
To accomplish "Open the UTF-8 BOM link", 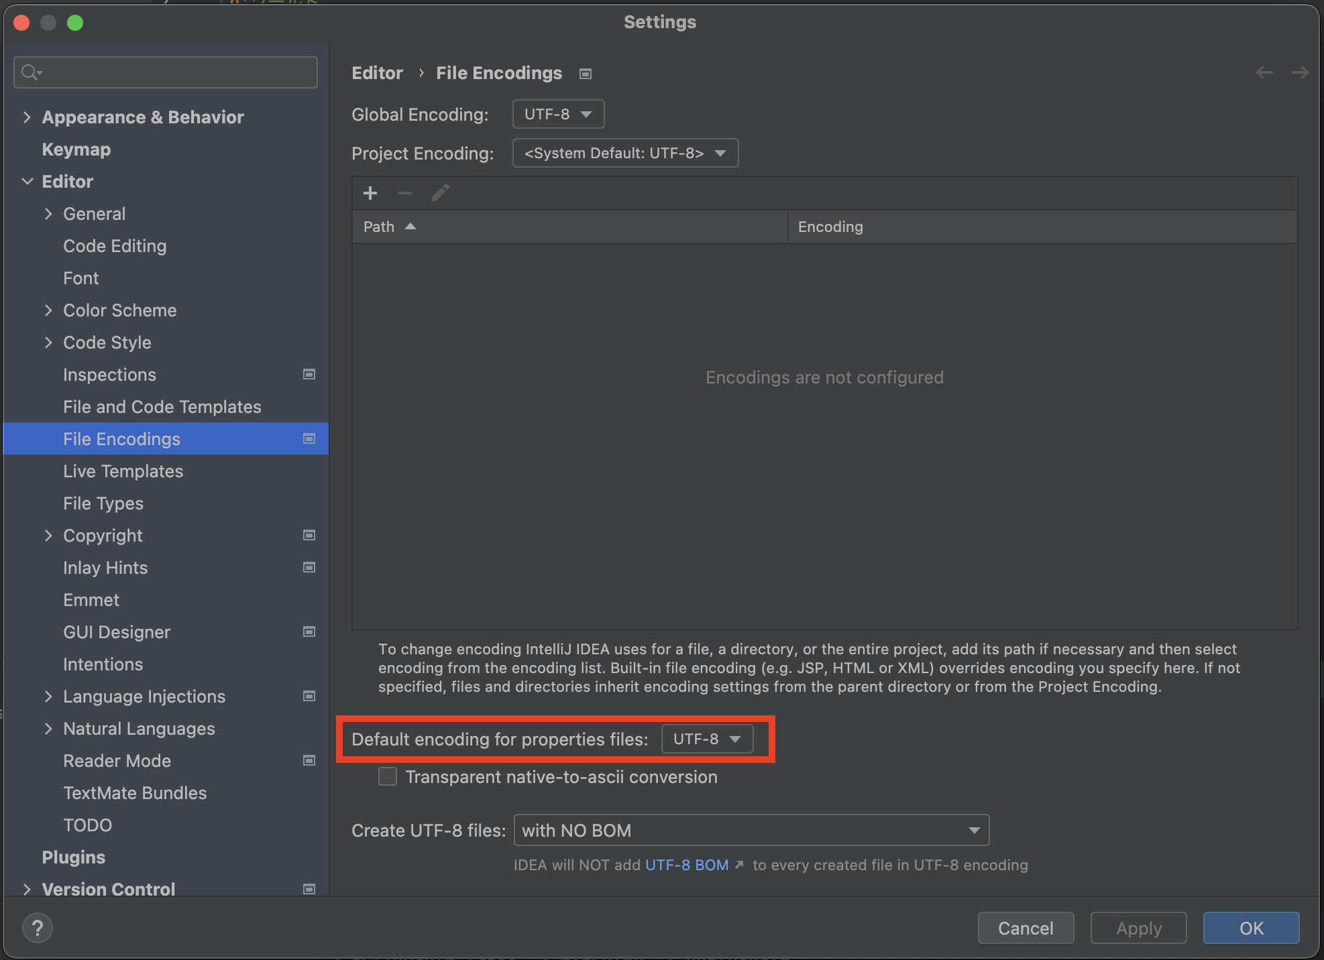I will (687, 865).
